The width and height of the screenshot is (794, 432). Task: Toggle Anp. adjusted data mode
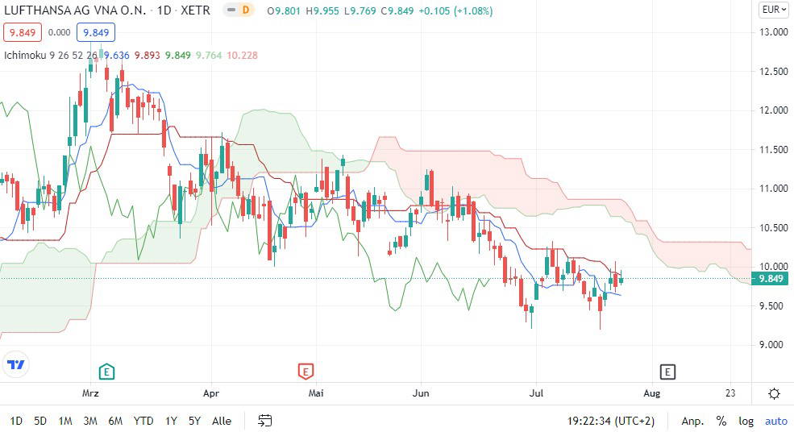click(692, 421)
